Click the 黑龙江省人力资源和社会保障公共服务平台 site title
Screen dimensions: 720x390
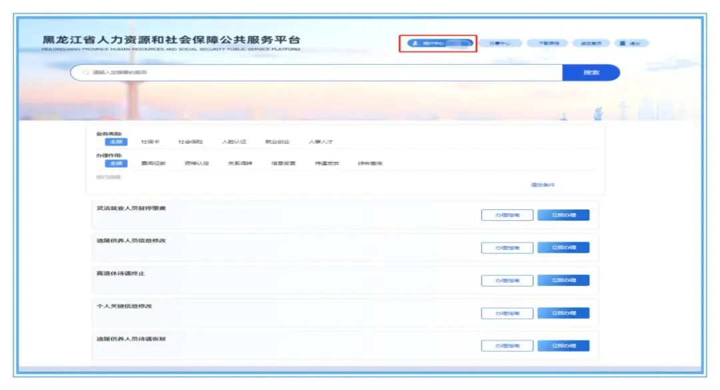click(171, 40)
